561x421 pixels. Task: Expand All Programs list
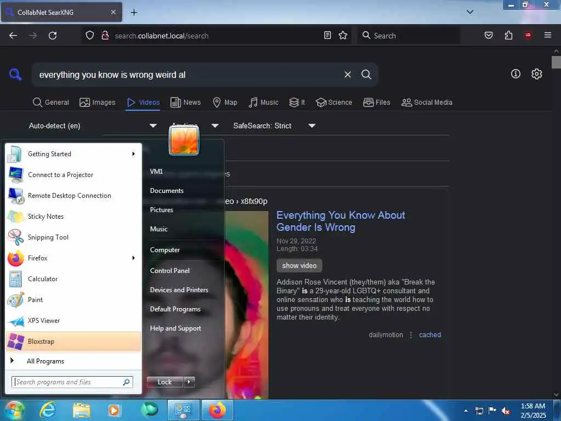[73, 361]
